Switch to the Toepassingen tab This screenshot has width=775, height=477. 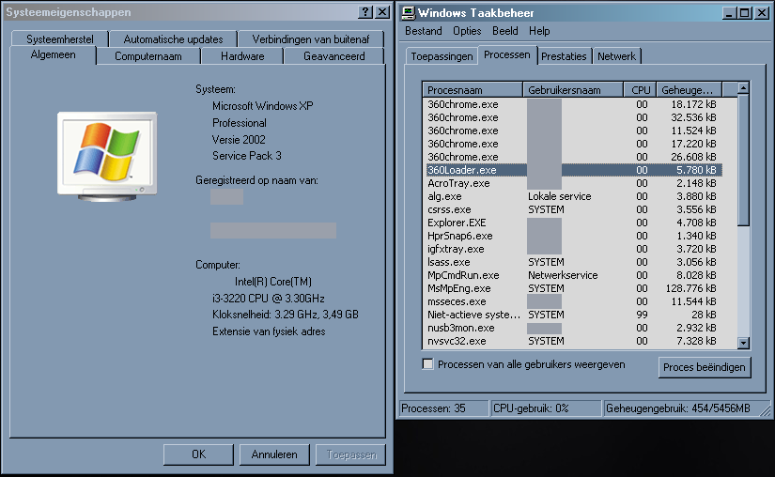point(442,56)
